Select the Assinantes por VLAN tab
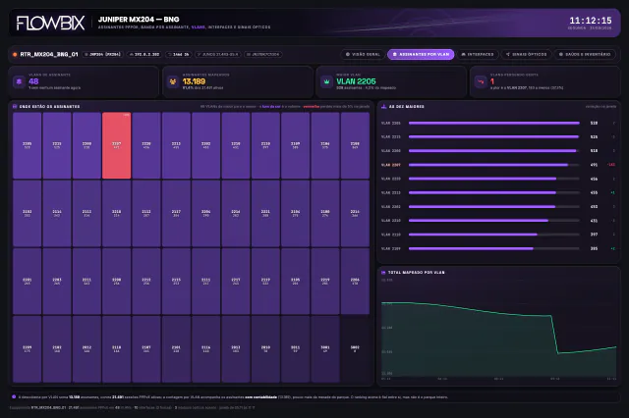629x418 pixels. point(421,54)
